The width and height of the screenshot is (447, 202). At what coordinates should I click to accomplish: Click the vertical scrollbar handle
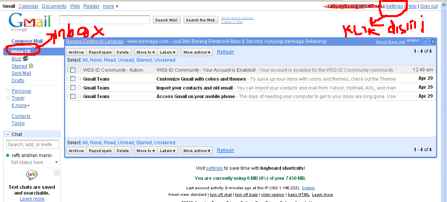(444, 109)
